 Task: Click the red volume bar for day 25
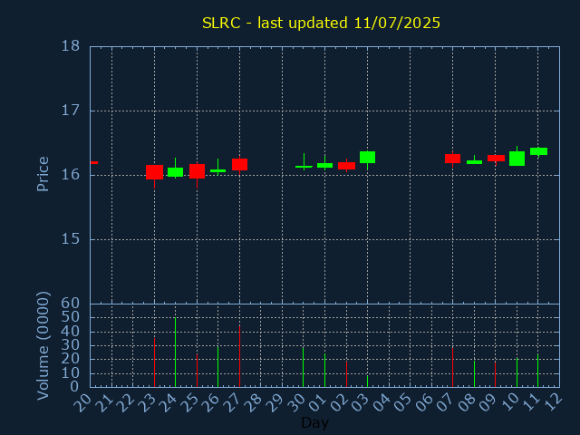click(198, 371)
